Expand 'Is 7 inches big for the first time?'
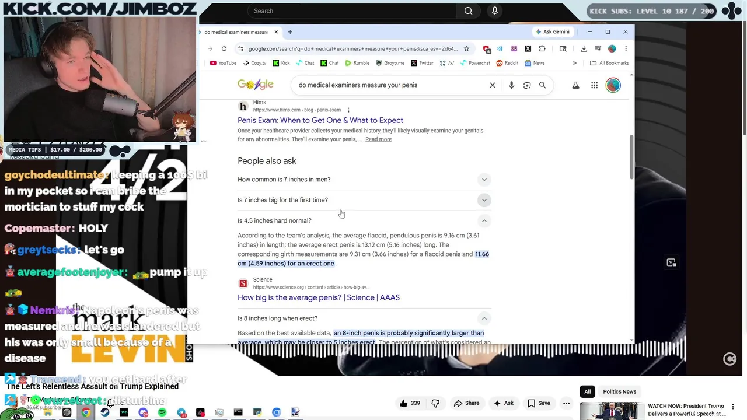The width and height of the screenshot is (747, 420). click(364, 200)
